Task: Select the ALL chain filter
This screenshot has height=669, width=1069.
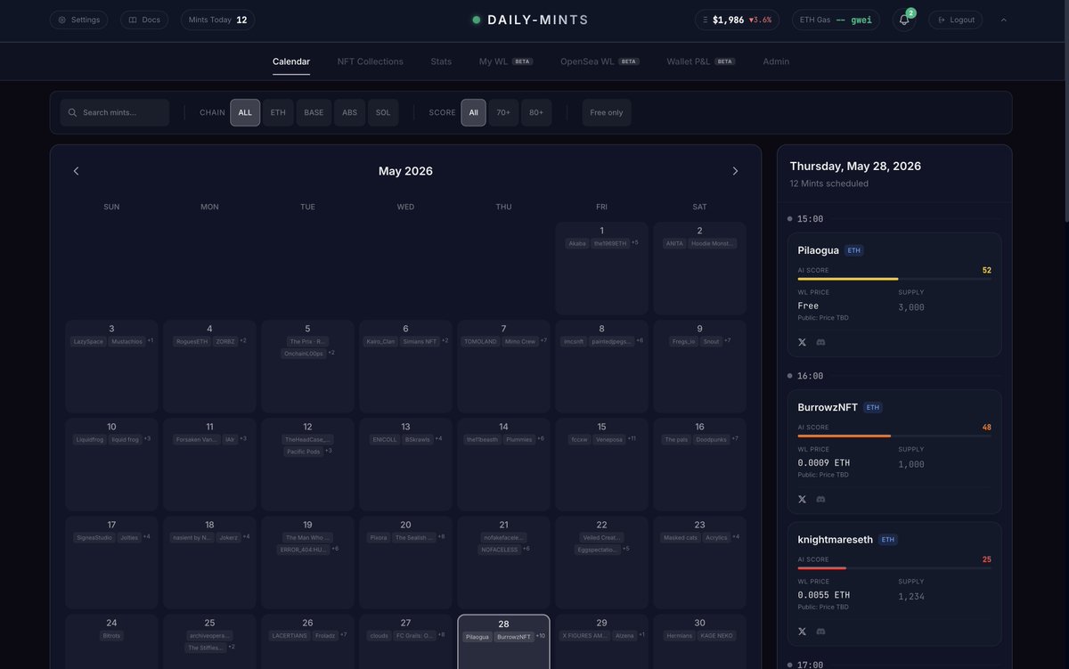Action: pos(245,112)
